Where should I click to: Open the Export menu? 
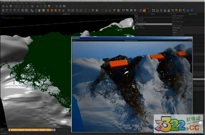pos(22,3)
